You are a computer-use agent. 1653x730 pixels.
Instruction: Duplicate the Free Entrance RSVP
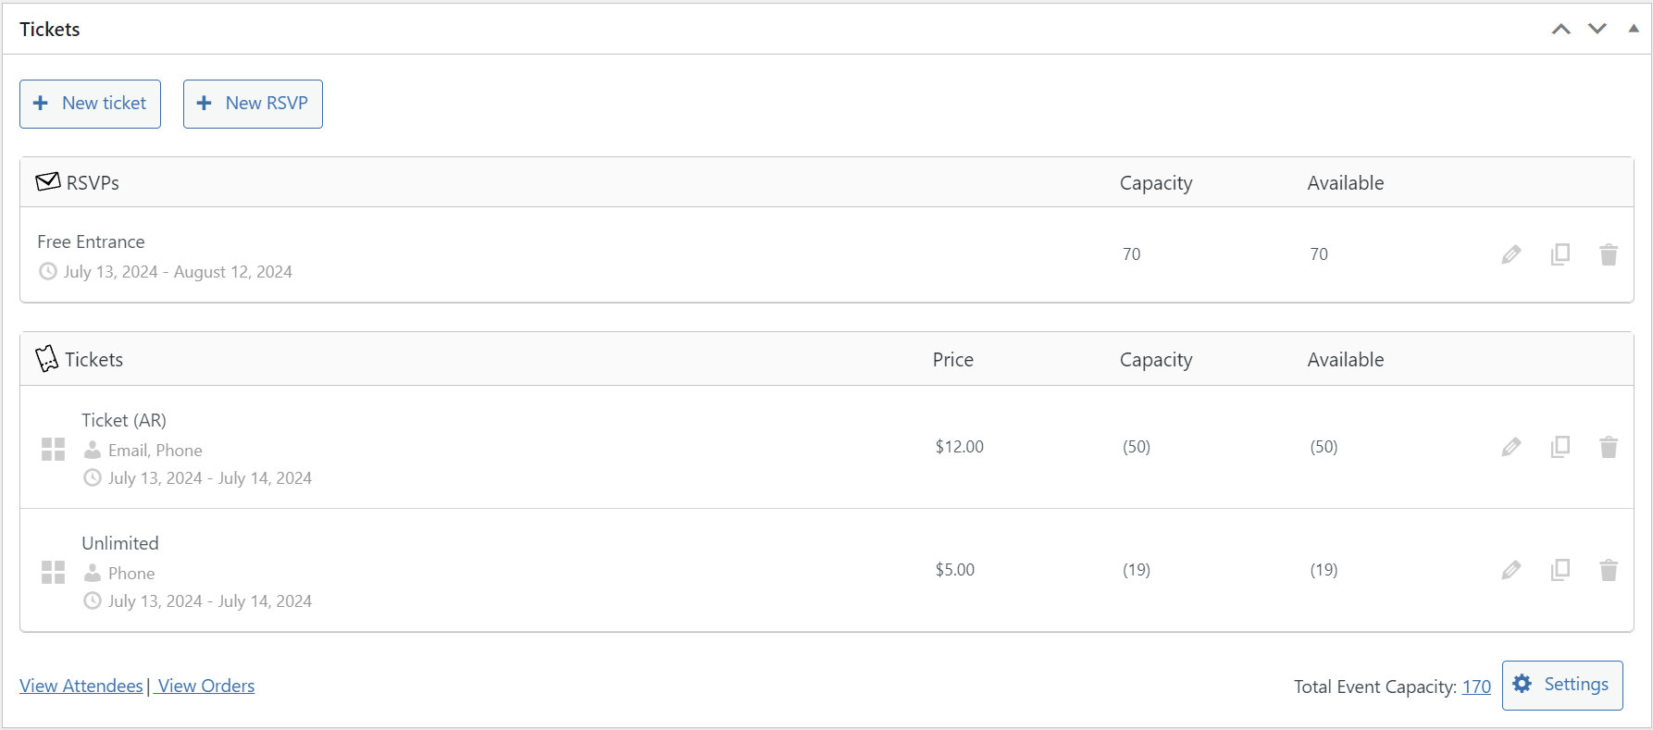click(x=1560, y=254)
